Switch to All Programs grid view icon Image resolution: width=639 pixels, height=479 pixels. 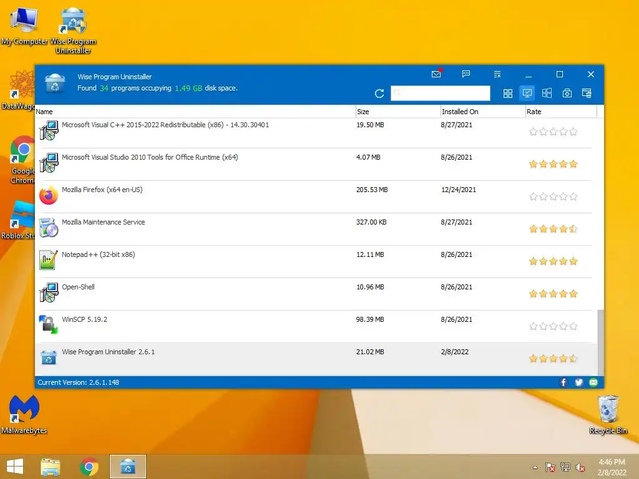pos(508,94)
